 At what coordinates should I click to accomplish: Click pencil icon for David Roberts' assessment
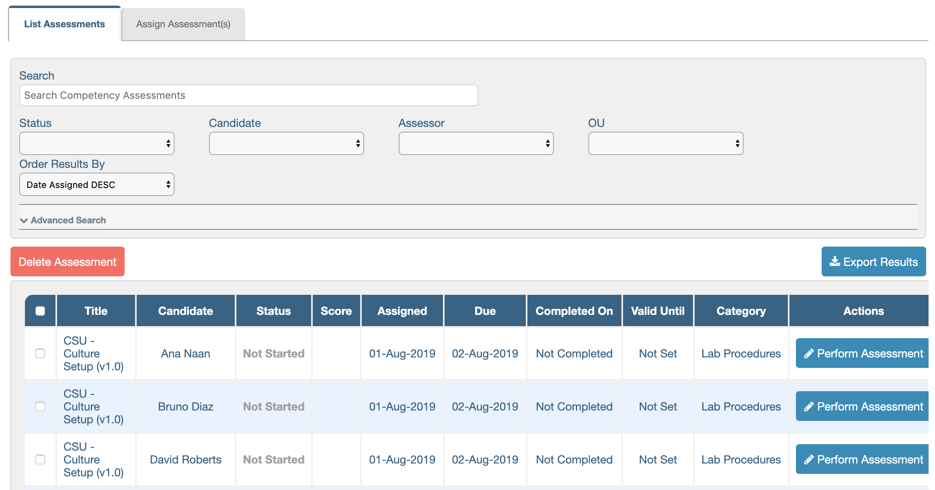pos(809,459)
